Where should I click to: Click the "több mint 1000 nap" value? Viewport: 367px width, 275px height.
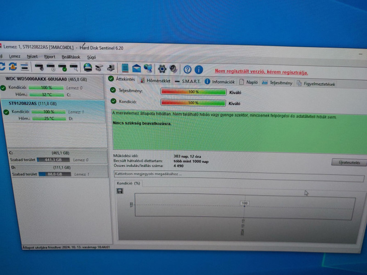(x=191, y=161)
